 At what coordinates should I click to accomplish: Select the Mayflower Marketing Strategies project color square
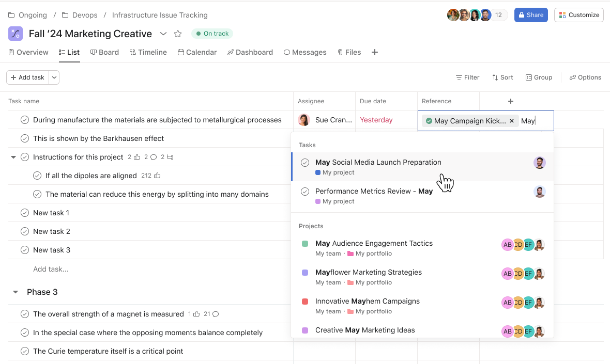click(305, 273)
